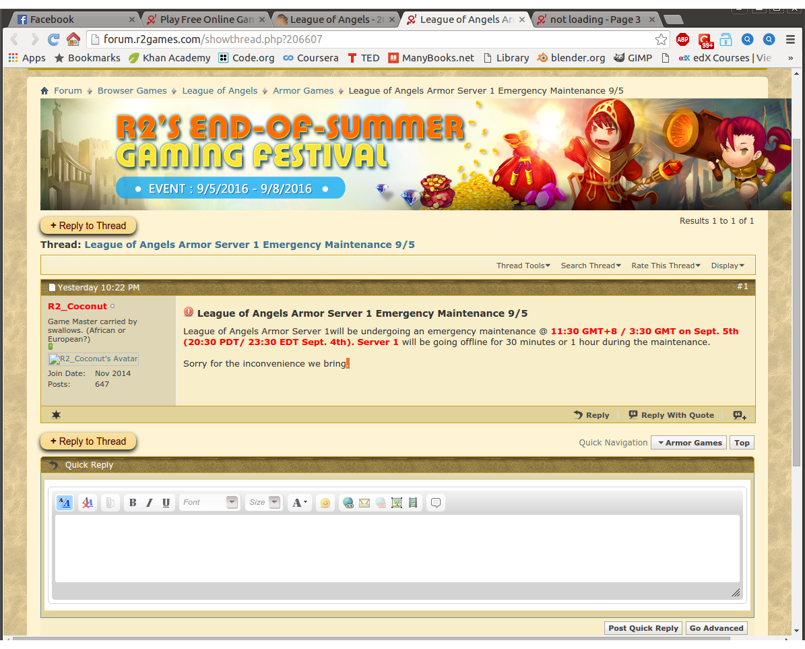Screen dimensions: 805x649
Task: Expand the Thread Tools menu
Action: point(523,266)
